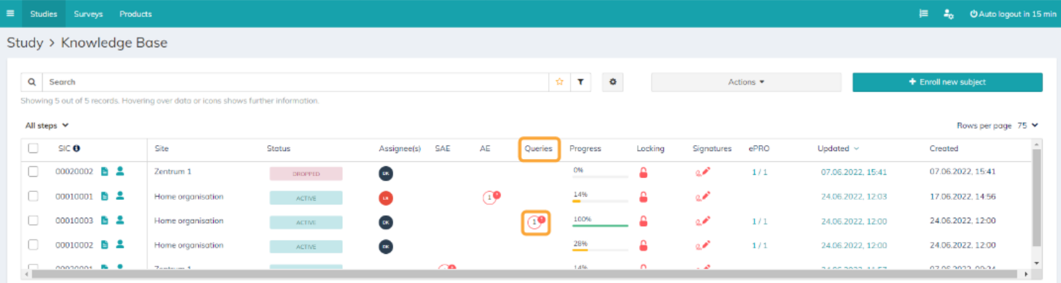
Task: Click the lock icon for subject 00010002
Action: (x=643, y=245)
